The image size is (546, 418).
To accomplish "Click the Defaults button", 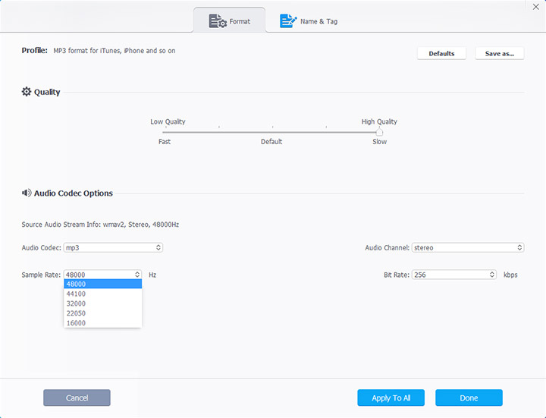I will pyautogui.click(x=441, y=53).
